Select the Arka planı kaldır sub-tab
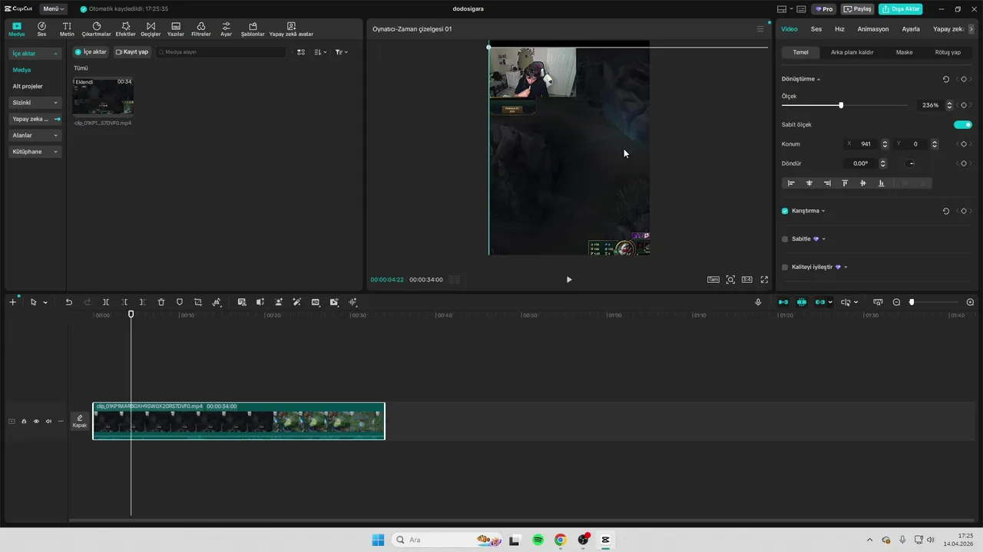Image resolution: width=983 pixels, height=552 pixels. [852, 52]
